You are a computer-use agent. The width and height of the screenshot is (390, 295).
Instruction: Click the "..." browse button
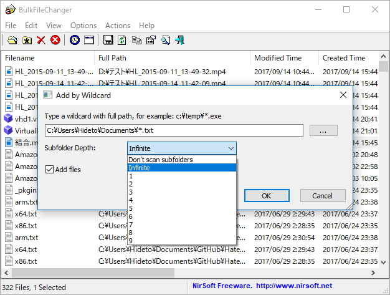tap(323, 130)
